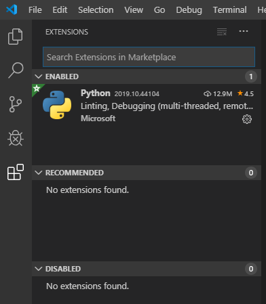Click the Python extension logo thumbnail

point(57,105)
